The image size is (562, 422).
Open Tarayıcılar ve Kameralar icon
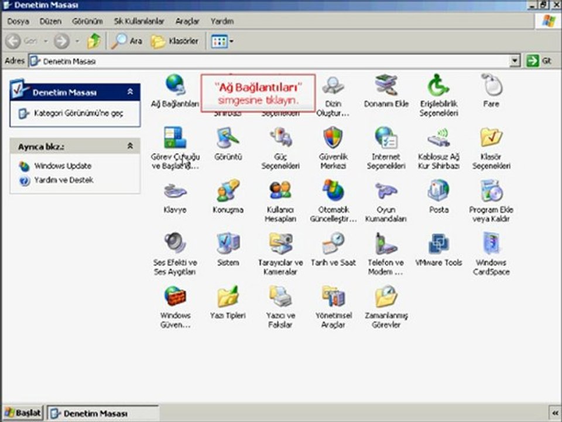[280, 243]
